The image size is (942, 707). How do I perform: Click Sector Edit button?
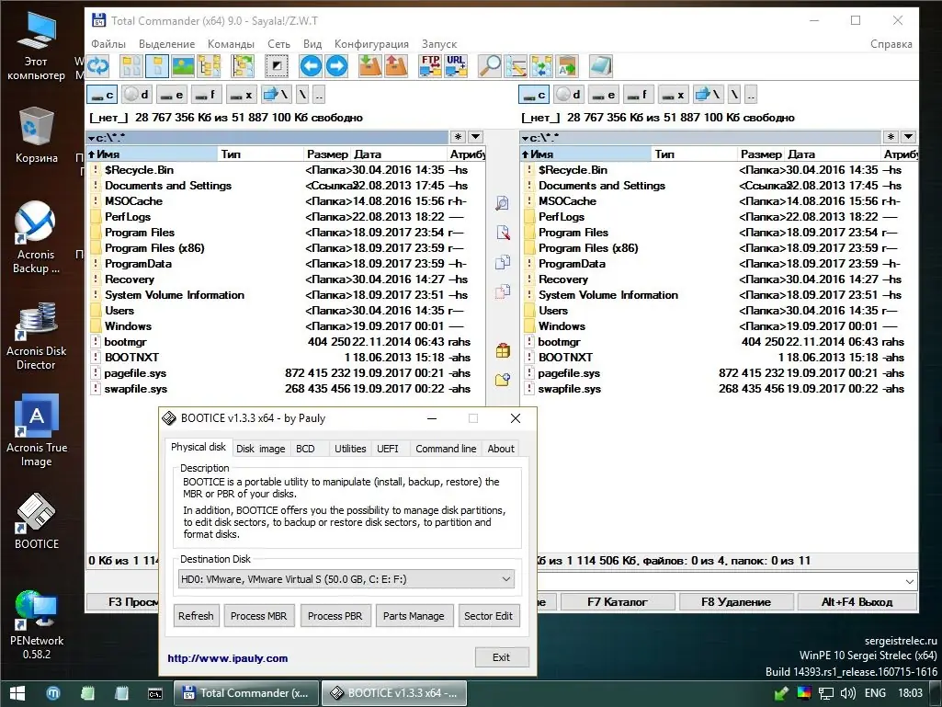(488, 616)
